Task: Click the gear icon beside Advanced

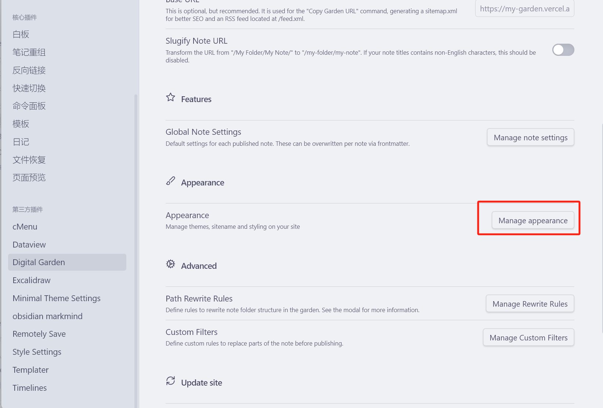Action: click(170, 264)
